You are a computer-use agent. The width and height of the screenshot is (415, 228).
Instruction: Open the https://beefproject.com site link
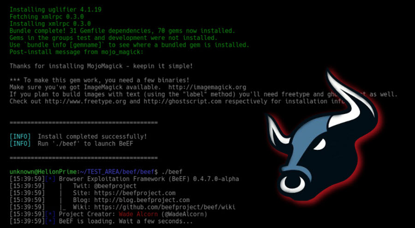tap(135, 193)
